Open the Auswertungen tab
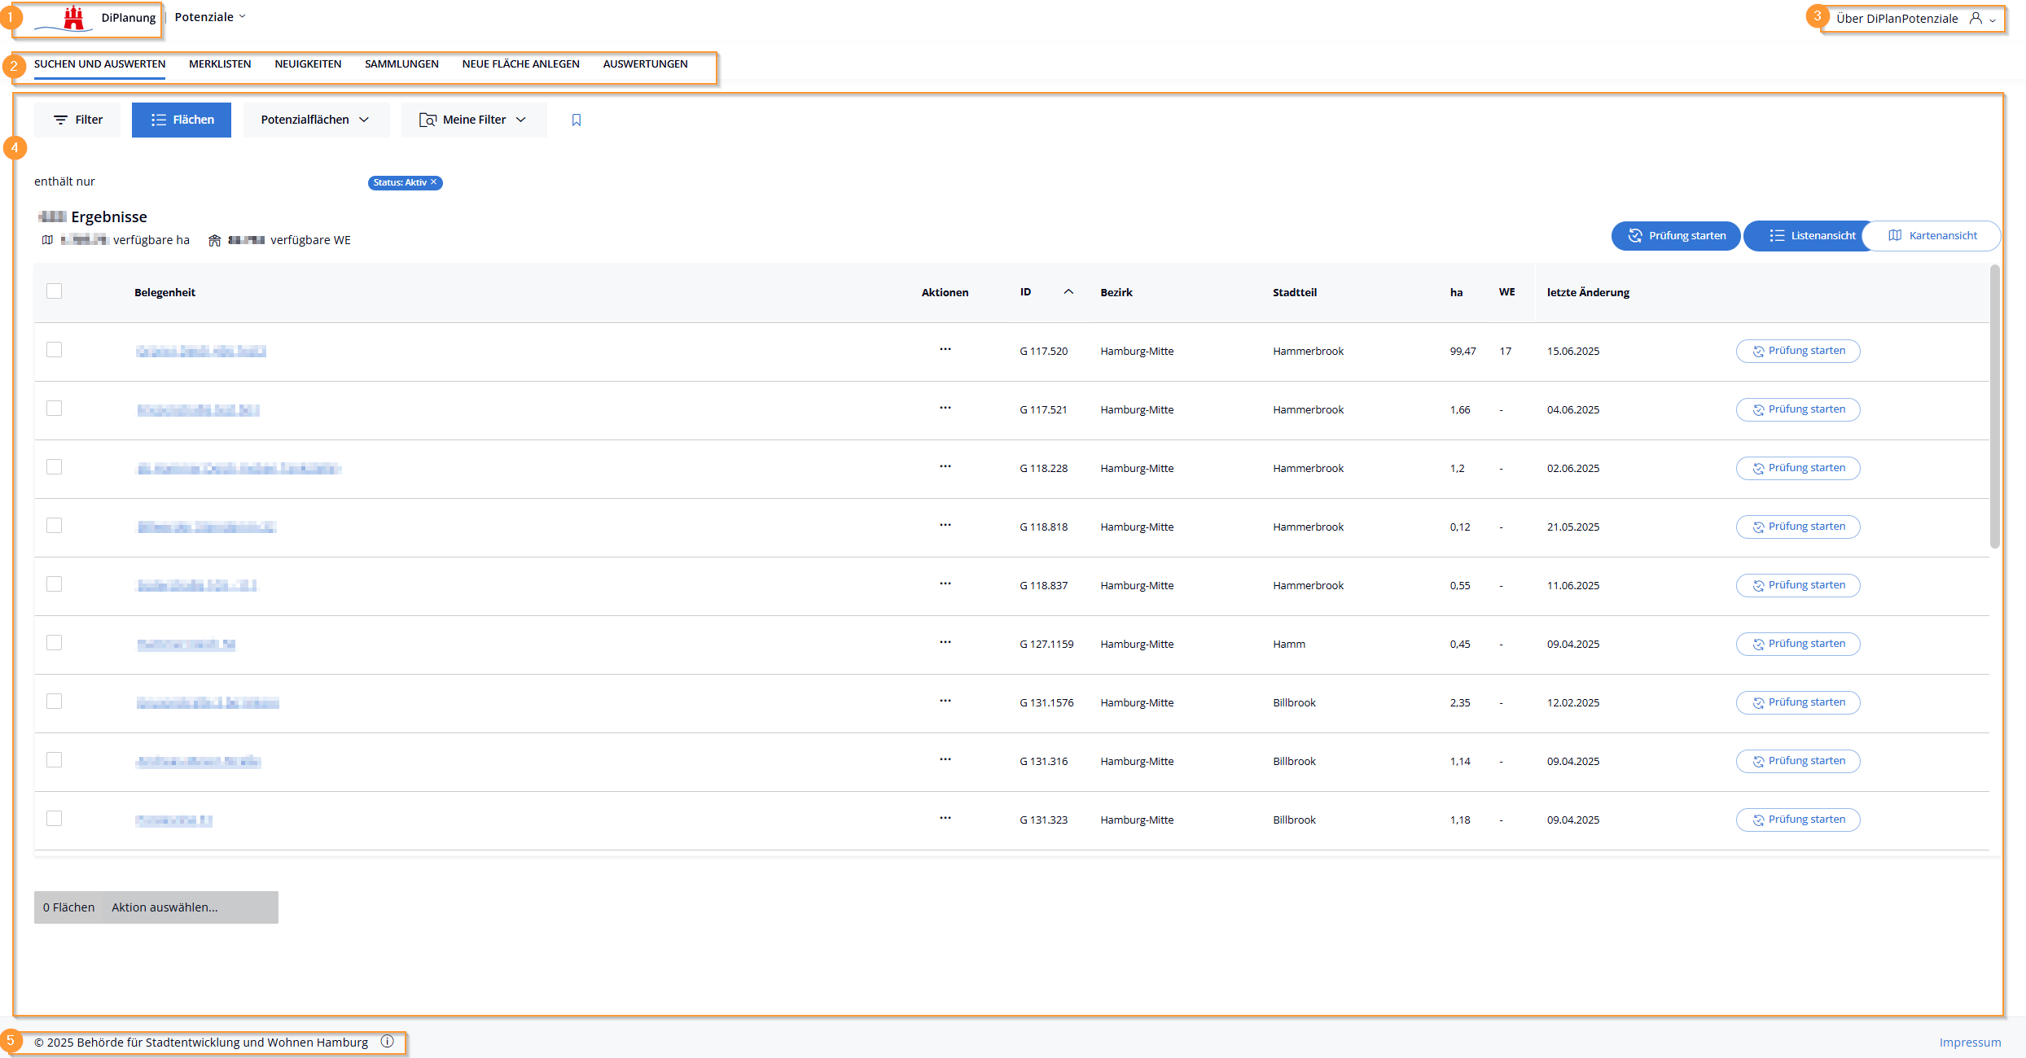 tap(645, 64)
